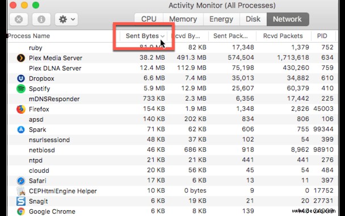This screenshot has width=345, height=216.
Task: Select the apsd process
Action: click(36, 119)
